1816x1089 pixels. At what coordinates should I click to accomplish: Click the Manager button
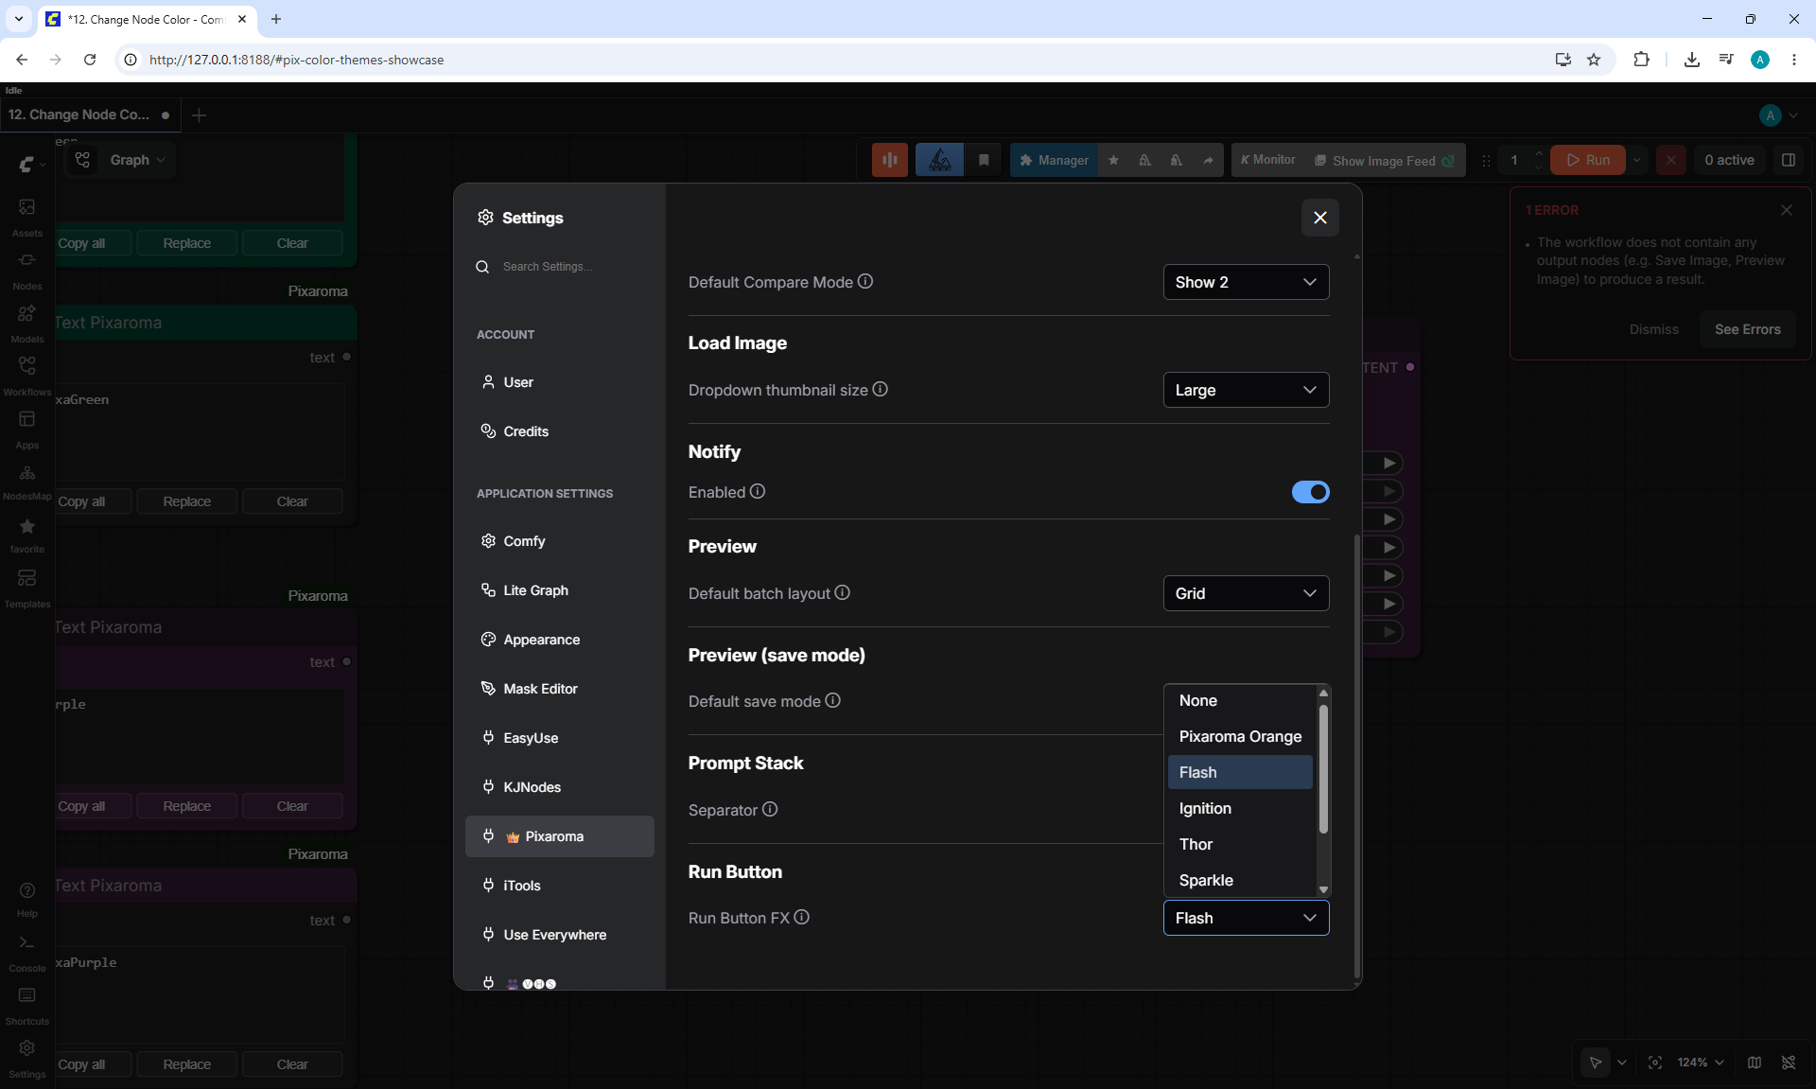[x=1054, y=160]
